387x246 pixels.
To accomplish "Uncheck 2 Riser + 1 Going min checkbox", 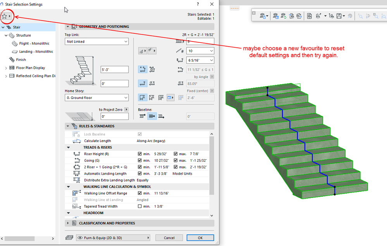I will point(140,167).
